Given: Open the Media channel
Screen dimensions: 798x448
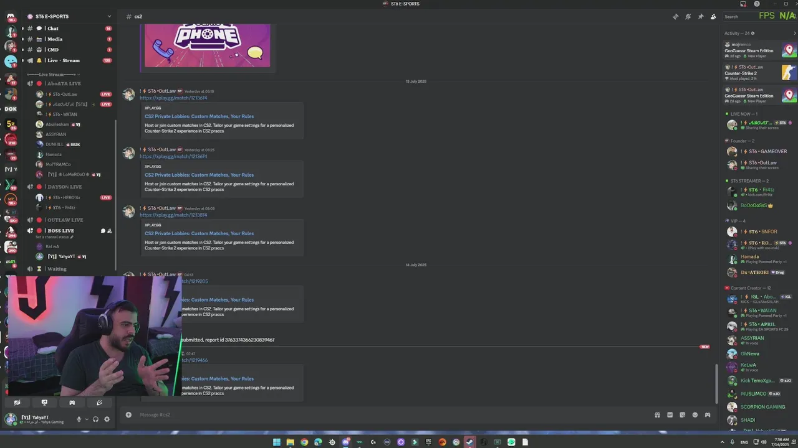Looking at the screenshot, I should pos(69,39).
